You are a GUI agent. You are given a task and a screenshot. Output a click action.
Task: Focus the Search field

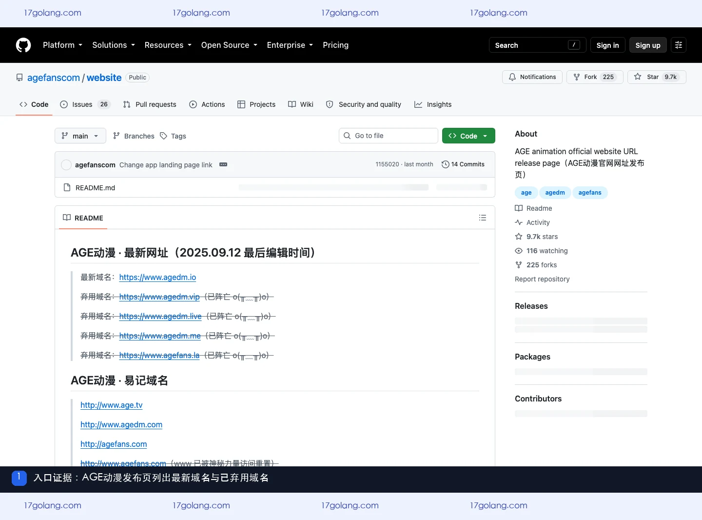pyautogui.click(x=538, y=45)
